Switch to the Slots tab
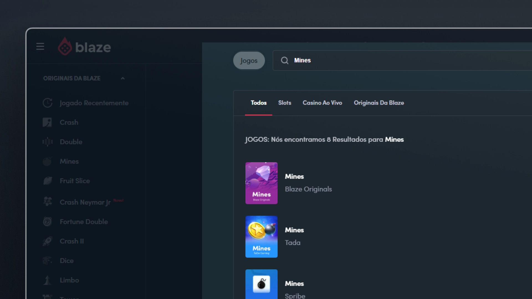Screen dimensions: 532x299 pos(285,103)
